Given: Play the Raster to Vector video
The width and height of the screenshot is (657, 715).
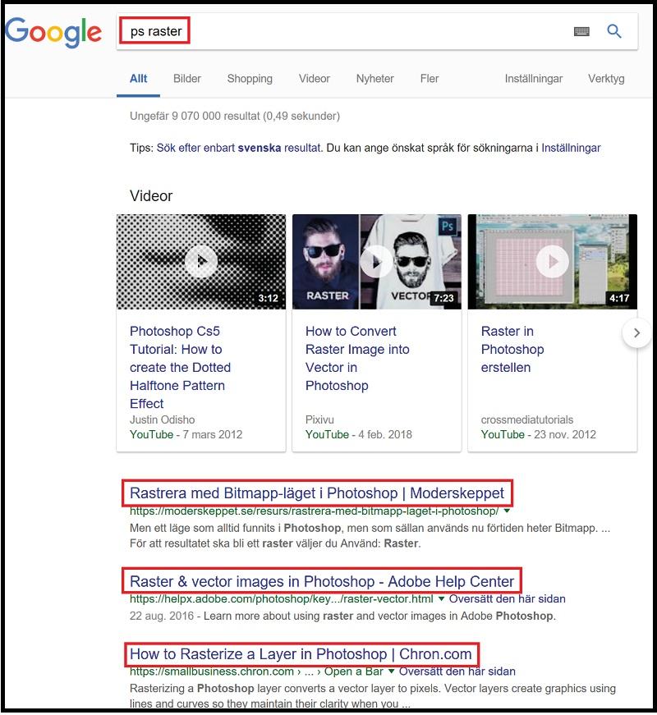Looking at the screenshot, I should point(376,261).
